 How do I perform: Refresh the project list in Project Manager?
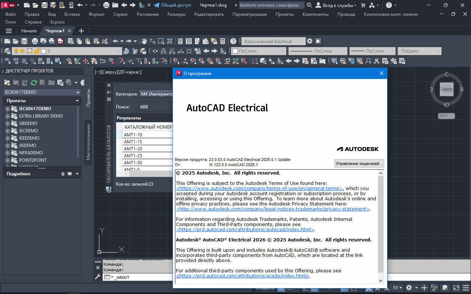(33, 83)
